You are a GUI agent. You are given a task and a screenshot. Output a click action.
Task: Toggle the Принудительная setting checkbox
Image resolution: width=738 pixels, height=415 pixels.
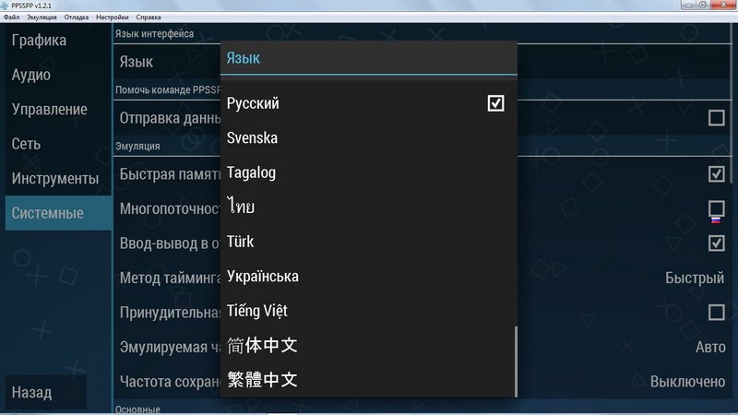[717, 313]
